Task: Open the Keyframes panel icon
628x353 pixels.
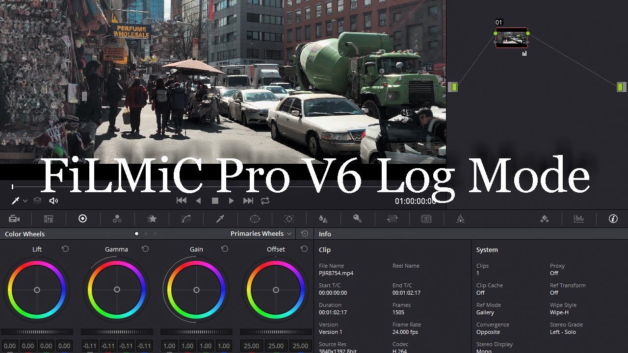Action: tap(544, 219)
